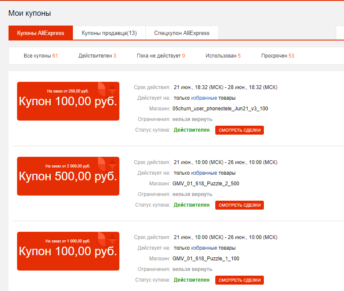Open the Спецкупон AliExpress tab
The image size is (344, 291).
click(x=182, y=33)
